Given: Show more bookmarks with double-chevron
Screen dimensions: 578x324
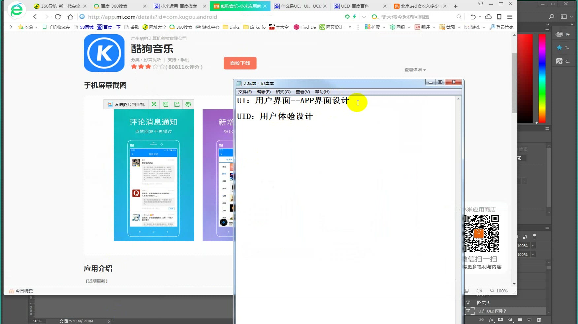Looking at the screenshot, I should point(350,27).
